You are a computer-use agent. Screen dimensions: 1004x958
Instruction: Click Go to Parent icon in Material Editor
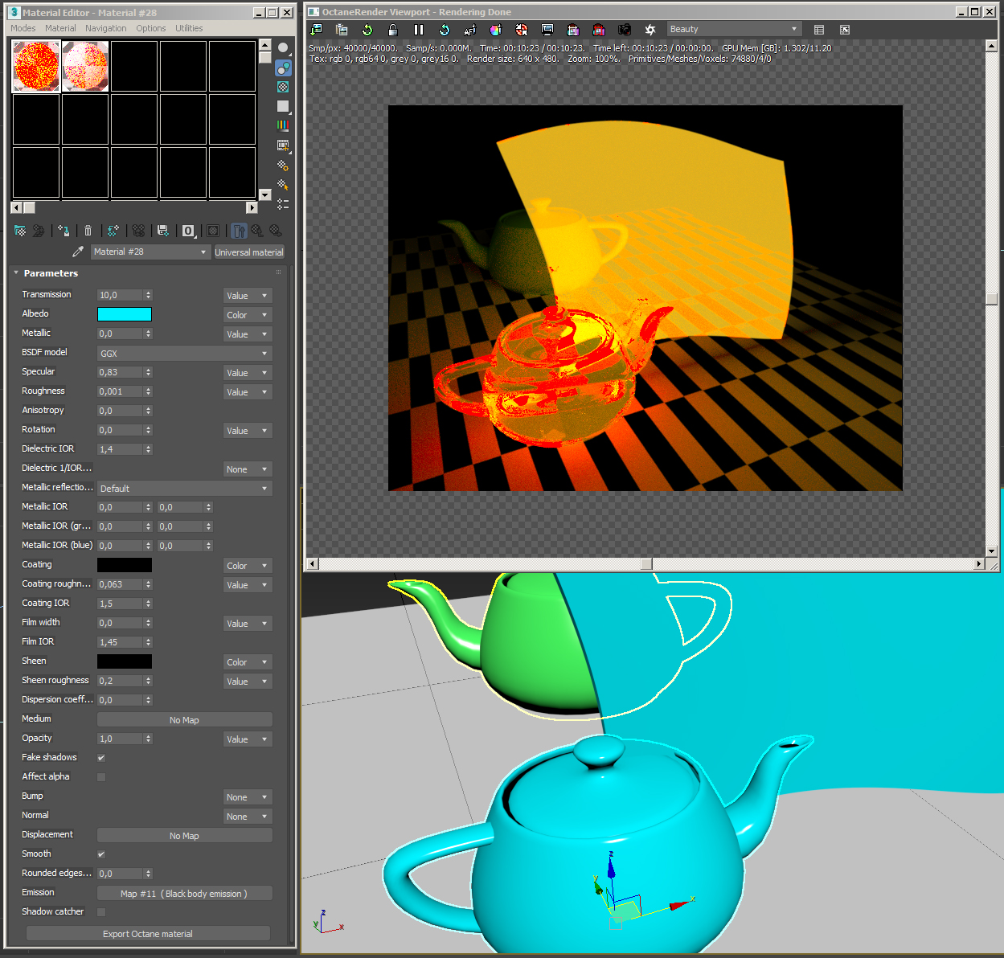click(x=257, y=231)
